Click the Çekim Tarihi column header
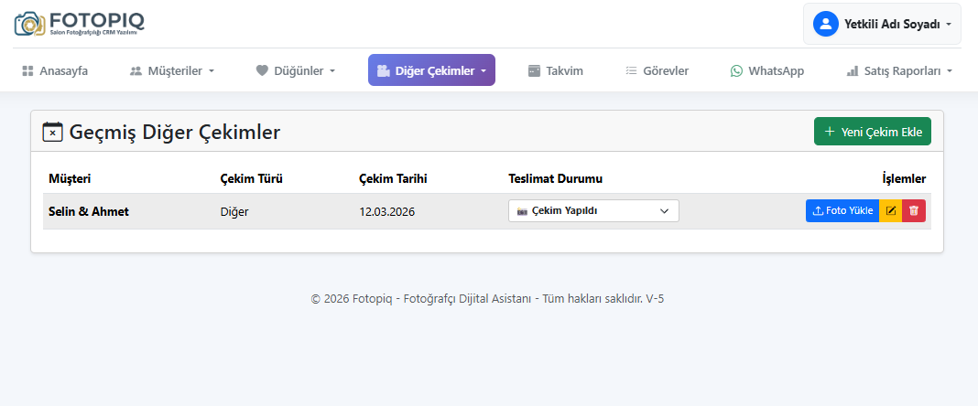The image size is (978, 406). [x=393, y=178]
